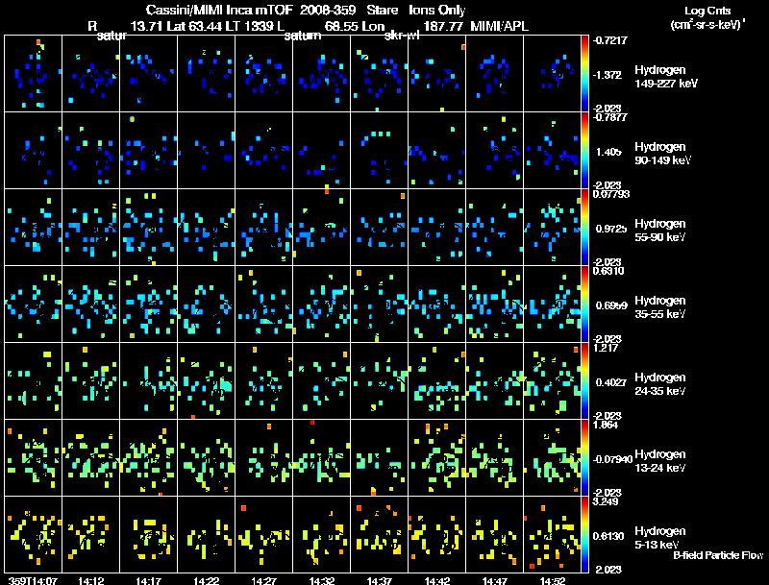Click the '-0.07940' colorbar value
Screen dimensions: 769x585
point(612,459)
